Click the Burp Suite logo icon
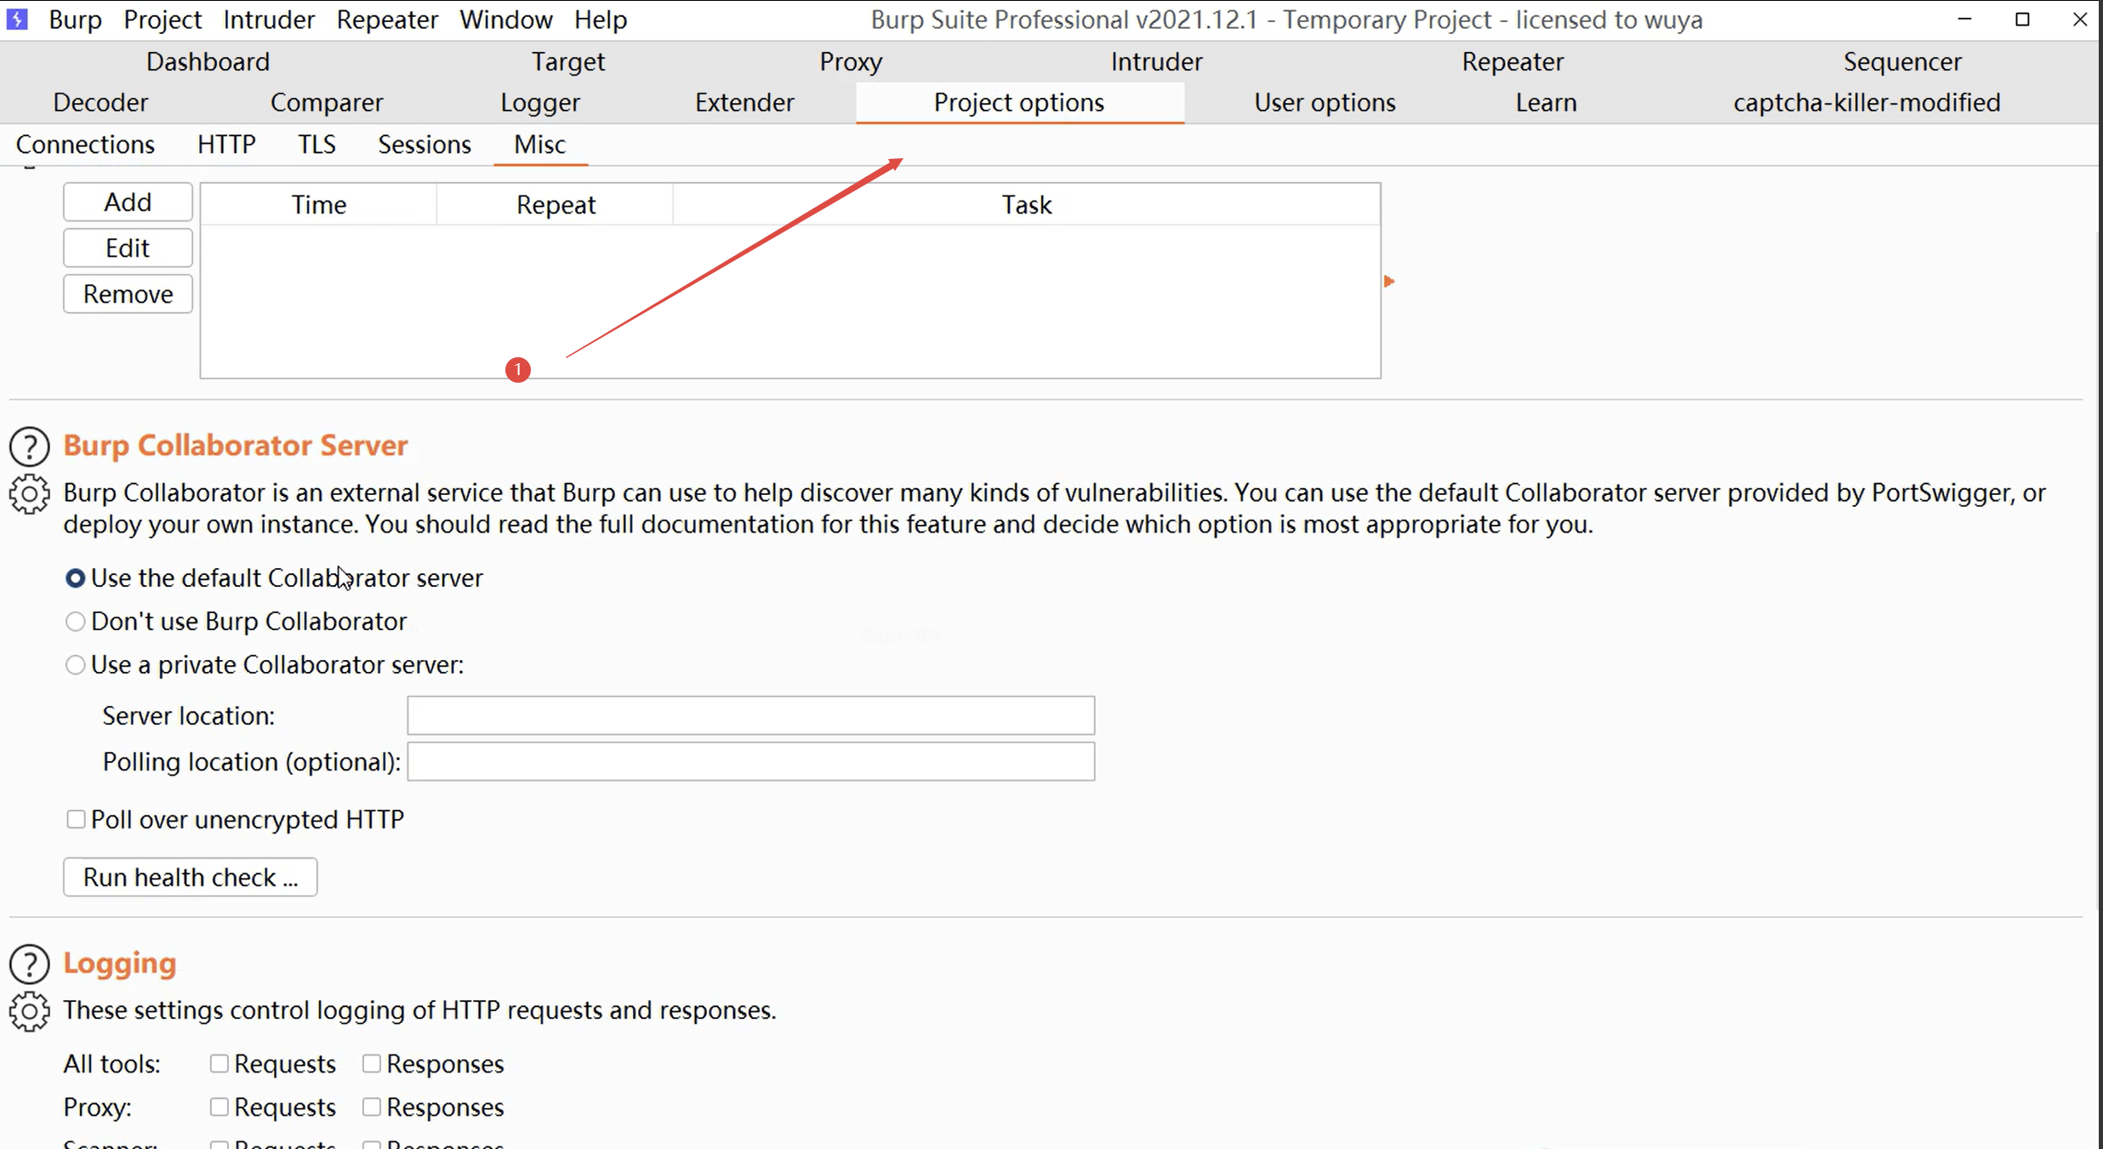Viewport: 2103px width, 1149px height. (x=17, y=19)
